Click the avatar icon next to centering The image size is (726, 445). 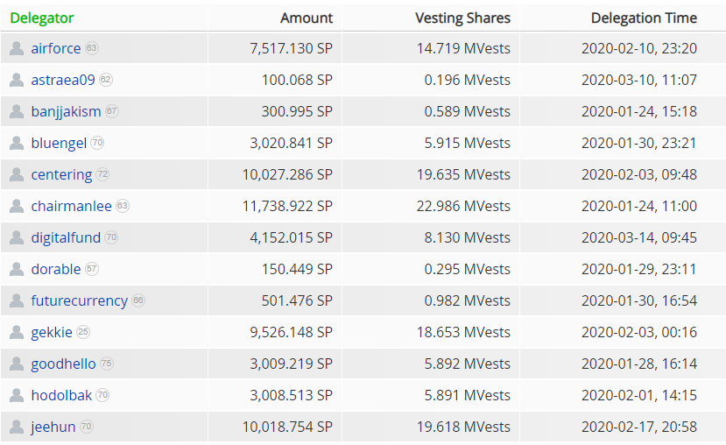pos(17,175)
